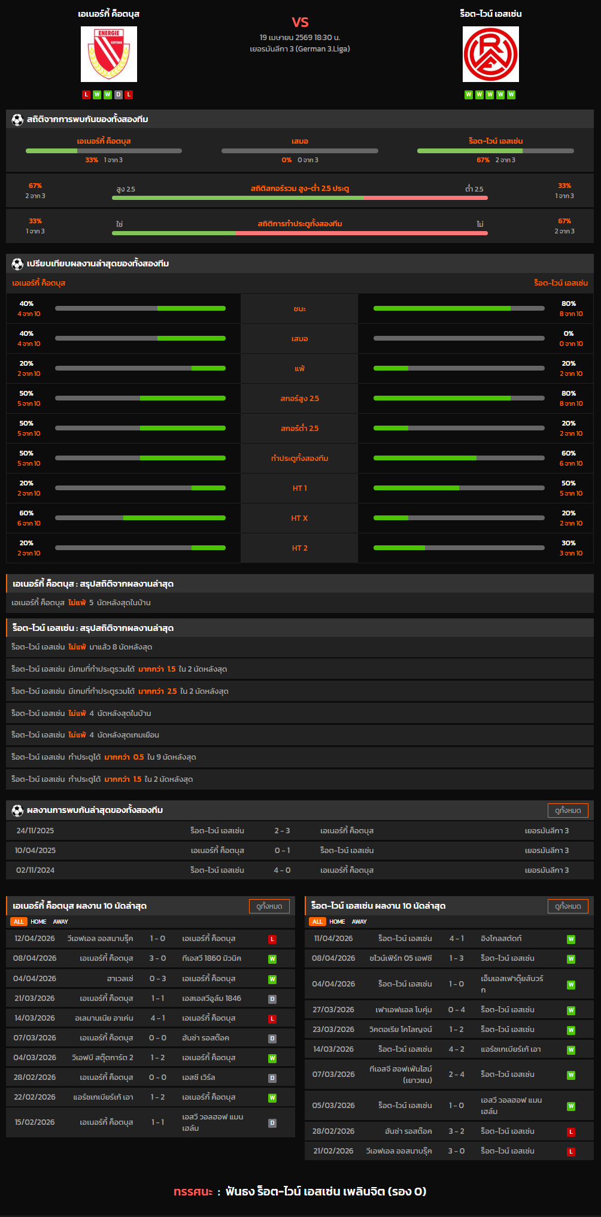
Task: Select HOME filter in Essen last 10 matches
Action: pos(337,922)
